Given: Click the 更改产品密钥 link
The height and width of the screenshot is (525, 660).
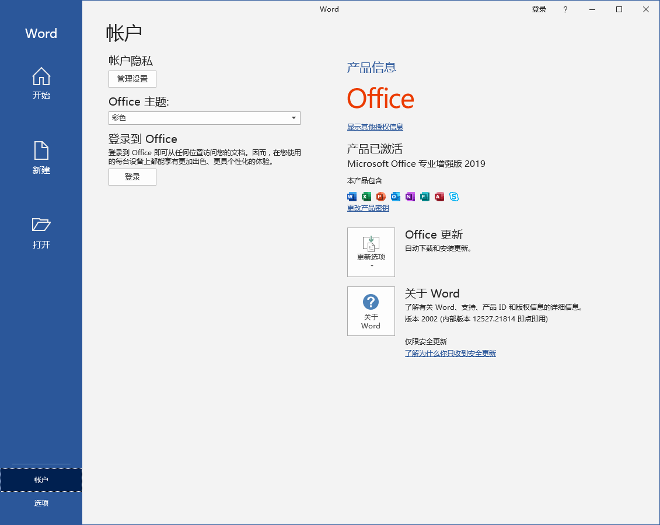Looking at the screenshot, I should click(x=368, y=208).
